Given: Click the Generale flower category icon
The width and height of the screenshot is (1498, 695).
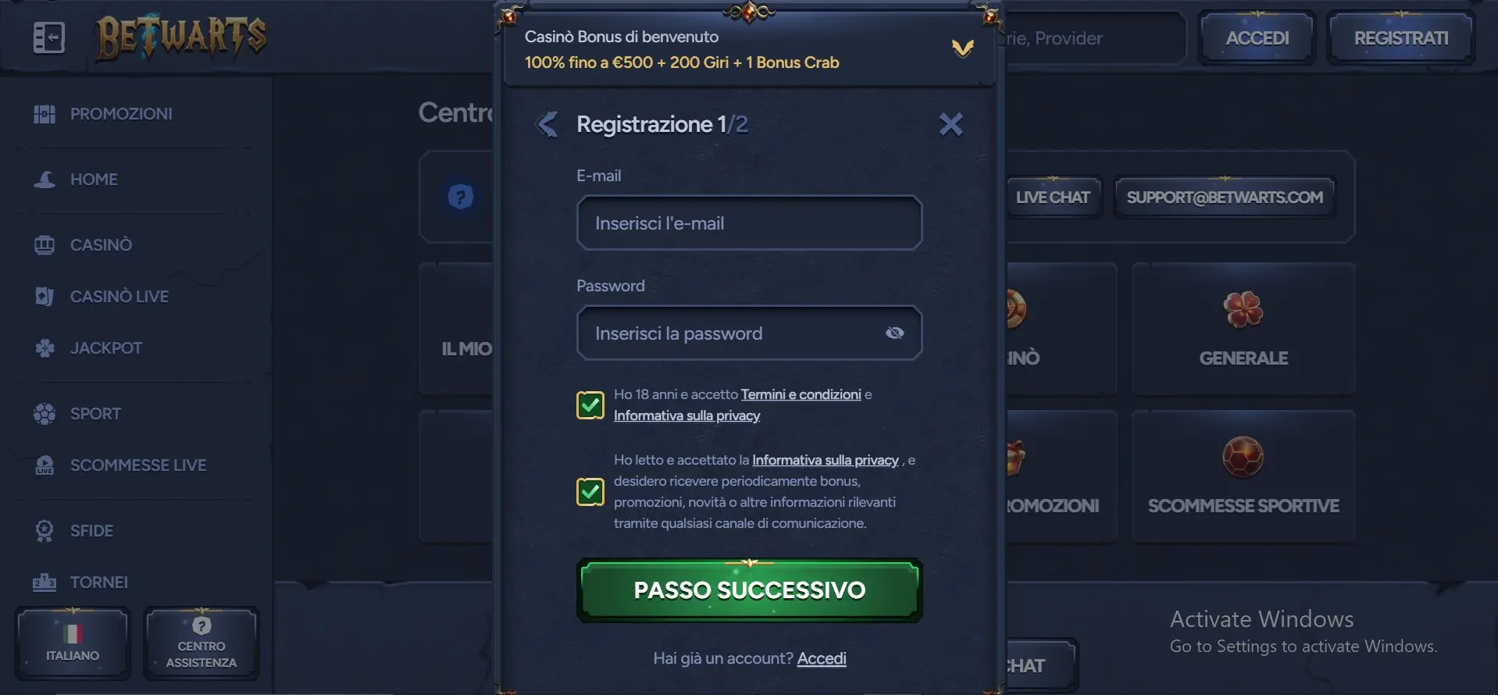Looking at the screenshot, I should [1243, 309].
